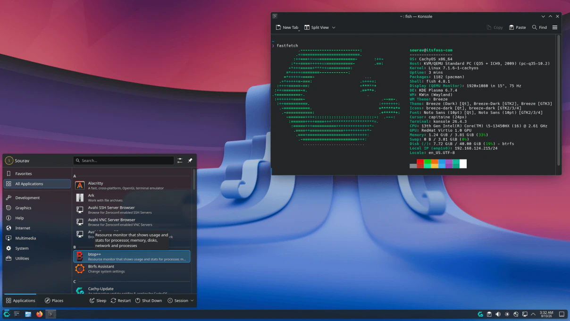
Task: Open the Development category
Action: click(37, 198)
